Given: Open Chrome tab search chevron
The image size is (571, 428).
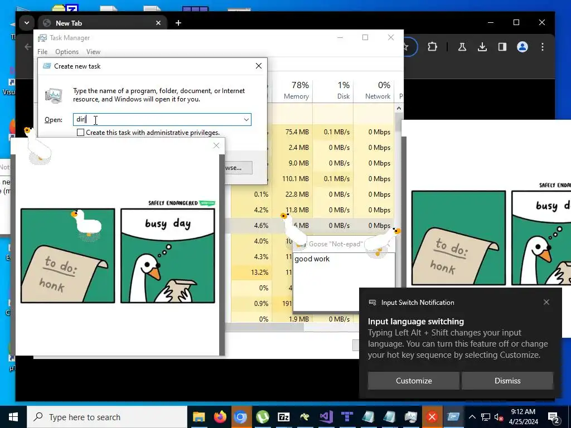Looking at the screenshot, I should tap(27, 23).
